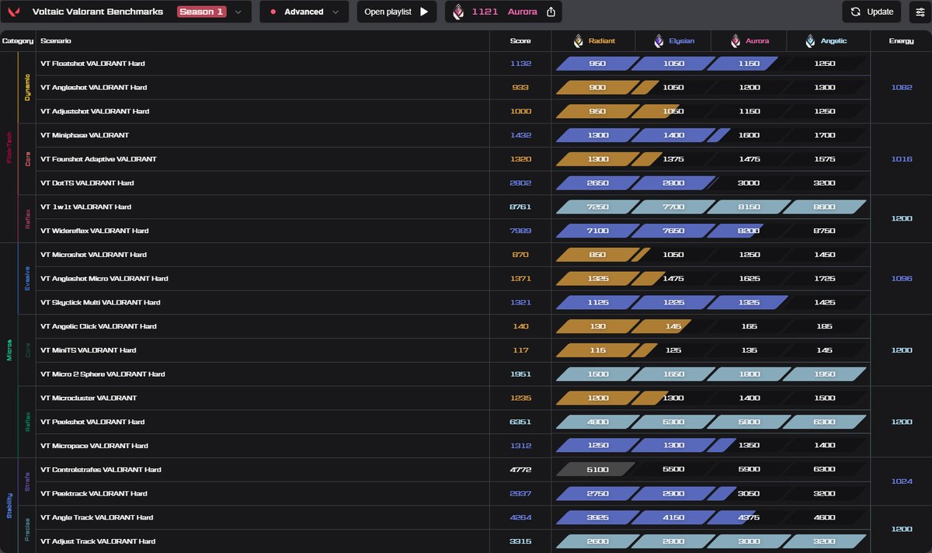The image size is (932, 553).
Task: Click the Elysian progress bar for VT Angelic Click
Action: pos(673,326)
